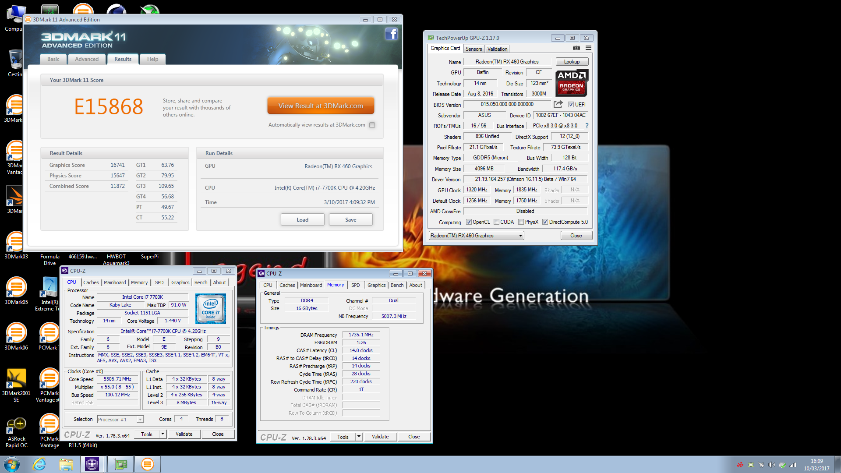841x473 pixels.
Task: Open Windows Start menu orb
Action: click(12, 464)
